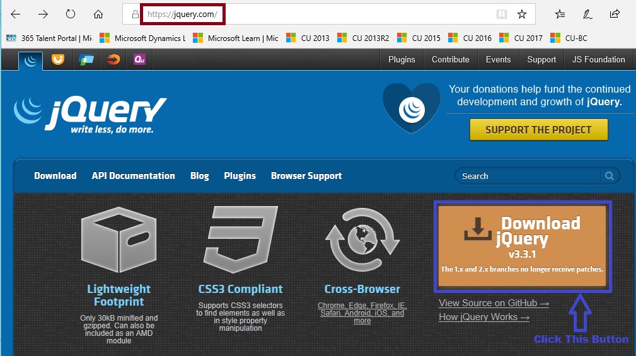Click inside the site Search field

click(x=529, y=176)
